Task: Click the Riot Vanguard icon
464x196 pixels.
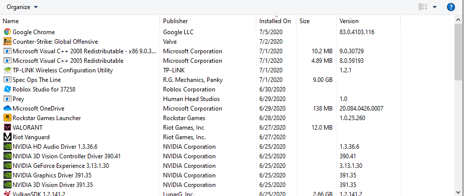Action: tap(8, 137)
